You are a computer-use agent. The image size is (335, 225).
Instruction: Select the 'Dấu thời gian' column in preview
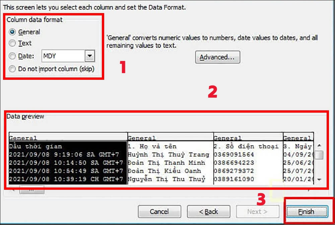(x=68, y=159)
